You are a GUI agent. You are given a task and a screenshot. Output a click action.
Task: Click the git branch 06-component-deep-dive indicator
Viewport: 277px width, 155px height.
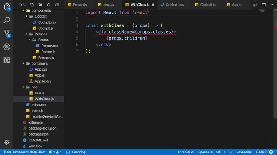click(x=25, y=152)
